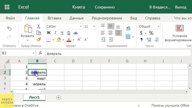Add new sheet plus icon
192x108 pixels.
(x=58, y=97)
